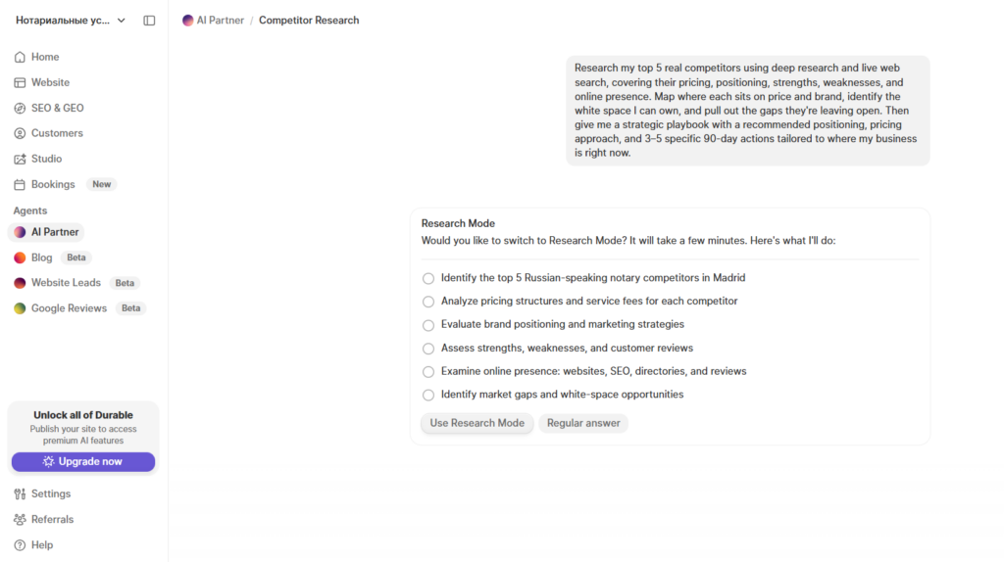The height and width of the screenshot is (562, 1004).
Task: Open Home via house icon
Action: [x=20, y=57]
